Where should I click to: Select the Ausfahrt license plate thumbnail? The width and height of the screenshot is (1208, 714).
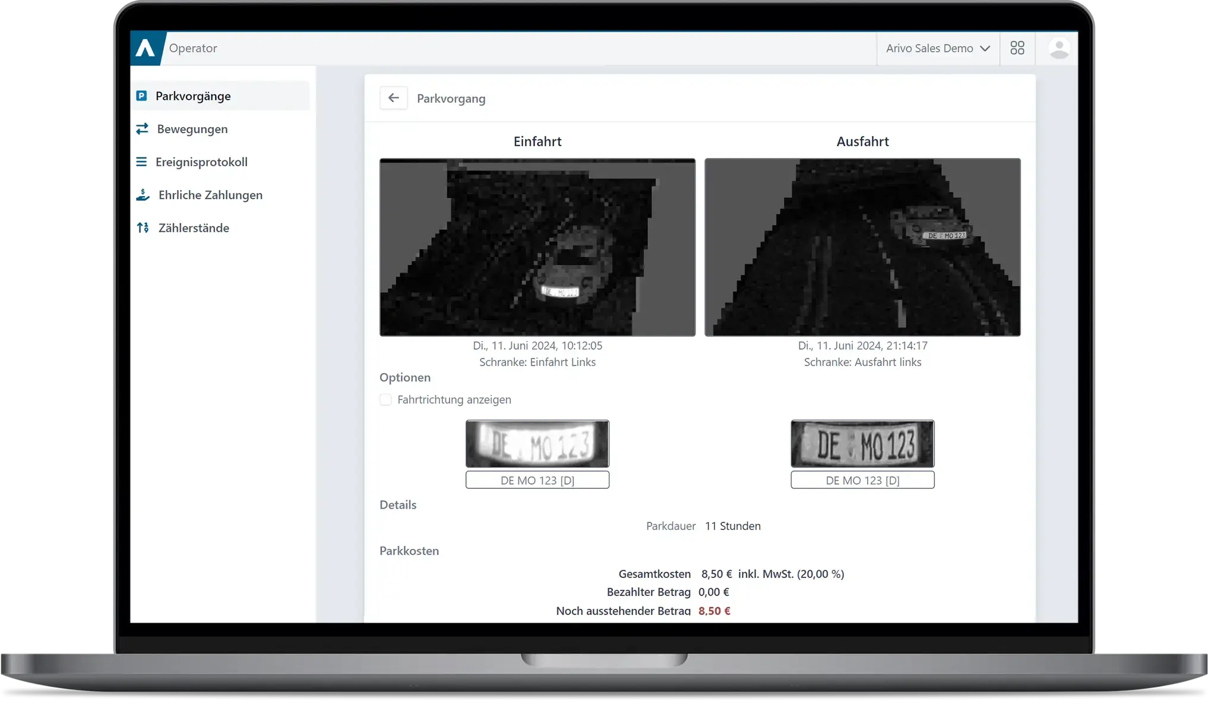click(x=861, y=443)
